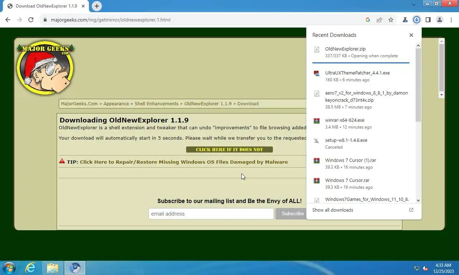Image resolution: width=459 pixels, height=275 pixels.
Task: Click the page scrollbar up arrow
Action: point(441,41)
